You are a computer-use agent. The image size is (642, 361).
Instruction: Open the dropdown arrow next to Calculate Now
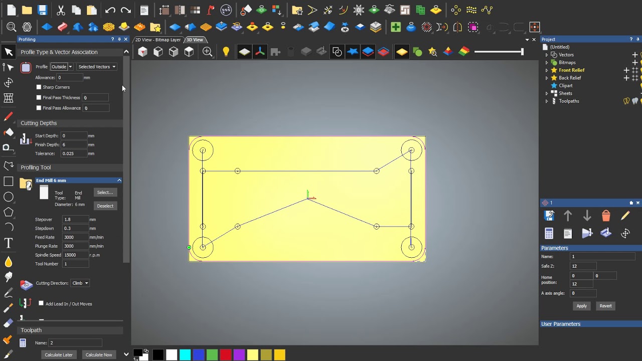coord(126,354)
